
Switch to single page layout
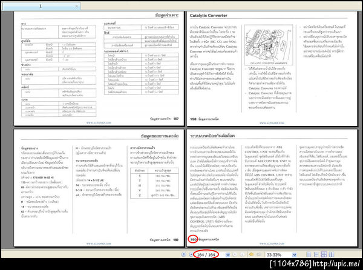click(x=309, y=254)
